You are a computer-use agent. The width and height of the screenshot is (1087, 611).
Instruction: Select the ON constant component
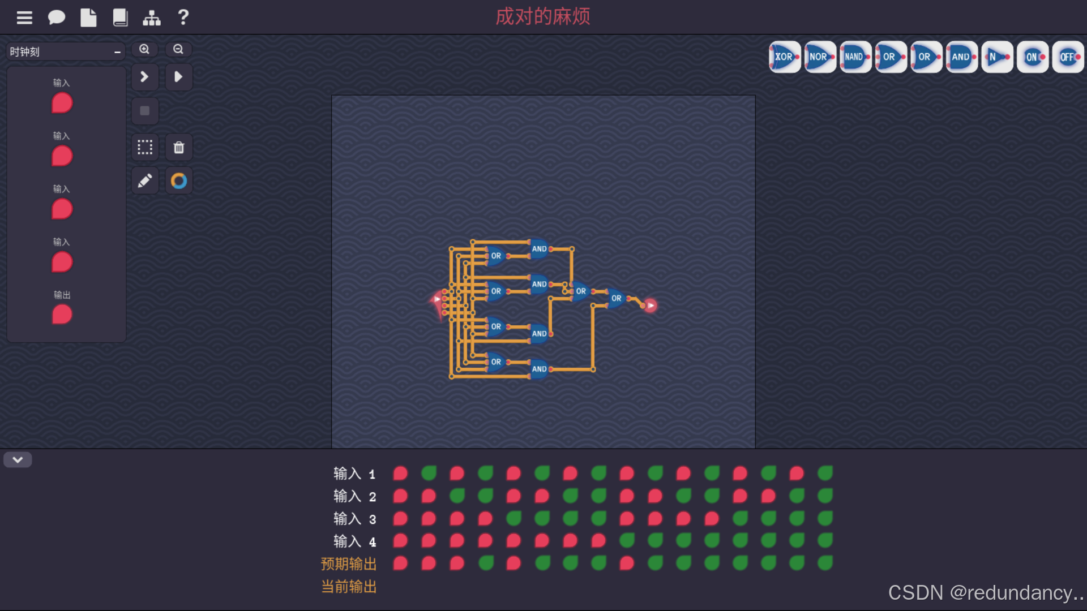1032,57
